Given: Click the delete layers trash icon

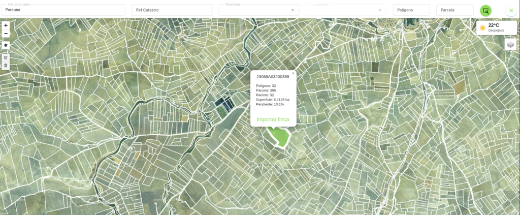Looking at the screenshot, I should 6,66.
